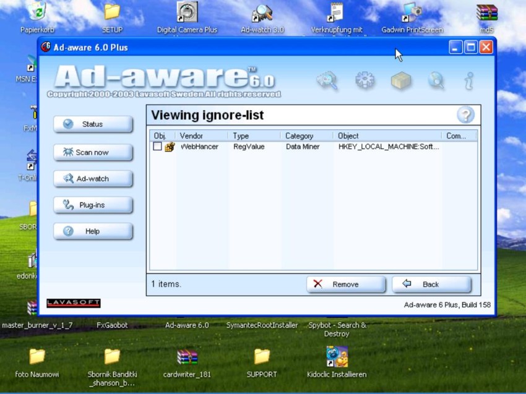The image size is (526, 394).
Task: Remove the selected ignore-list item
Action: tap(346, 285)
